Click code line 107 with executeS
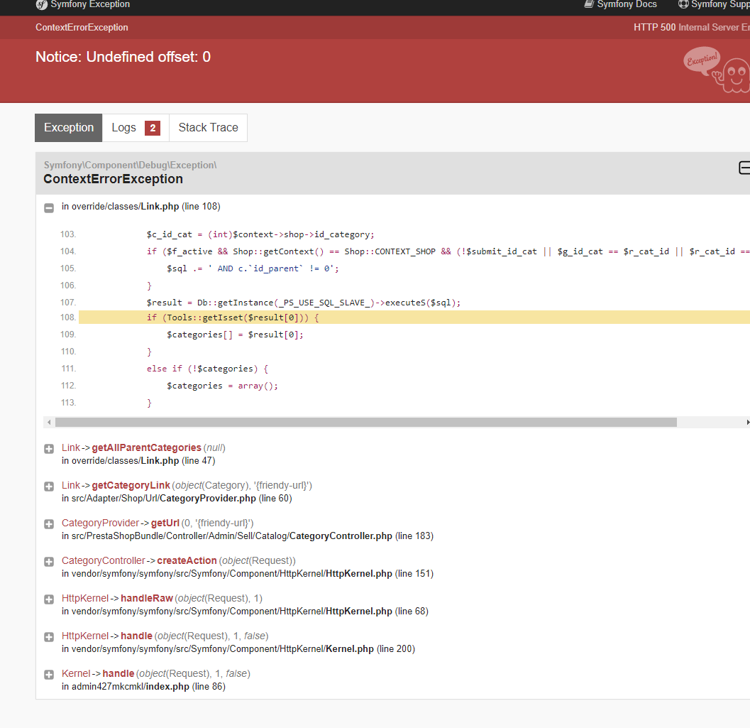This screenshot has width=750, height=728. click(303, 303)
